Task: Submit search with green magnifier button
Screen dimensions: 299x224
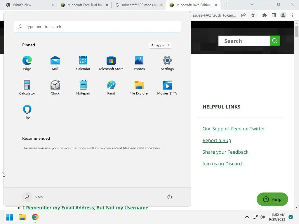Action: [x=275, y=41]
